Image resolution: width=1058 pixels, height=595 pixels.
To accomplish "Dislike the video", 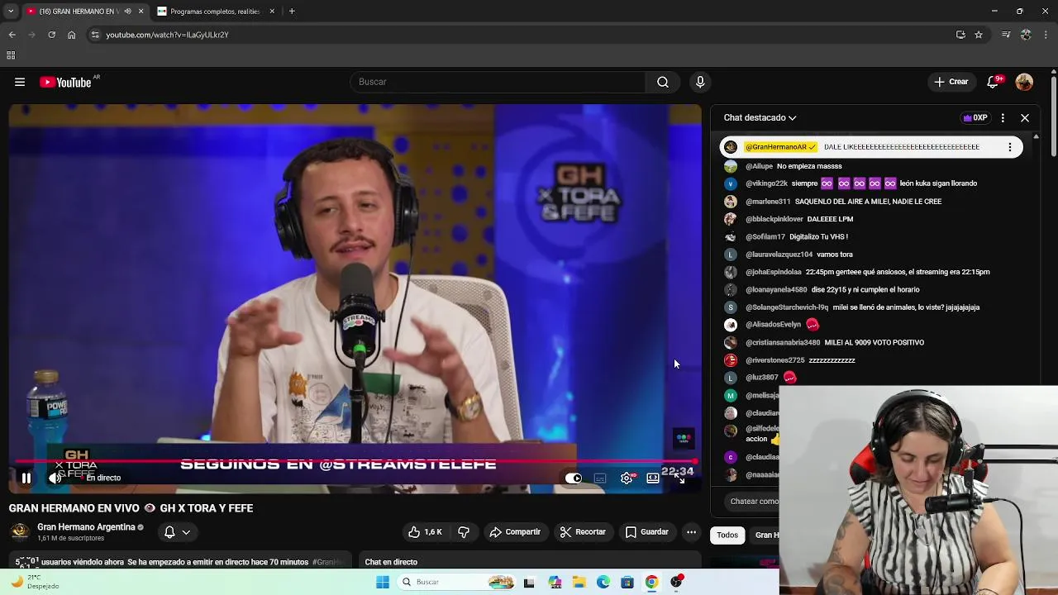I will (x=464, y=532).
